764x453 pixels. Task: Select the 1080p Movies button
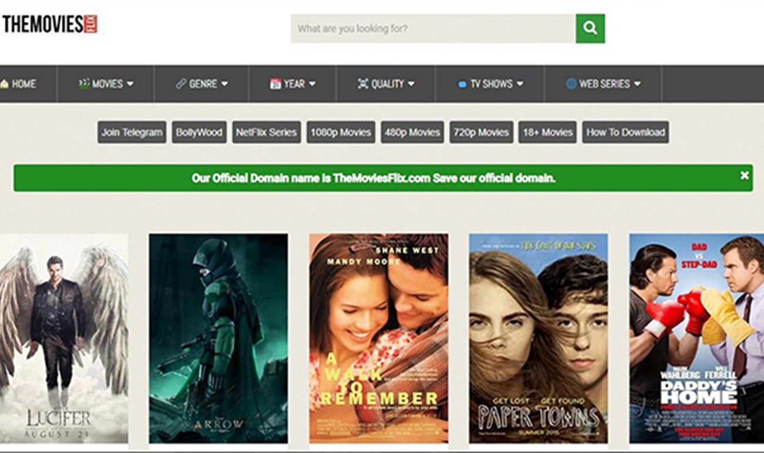(341, 132)
